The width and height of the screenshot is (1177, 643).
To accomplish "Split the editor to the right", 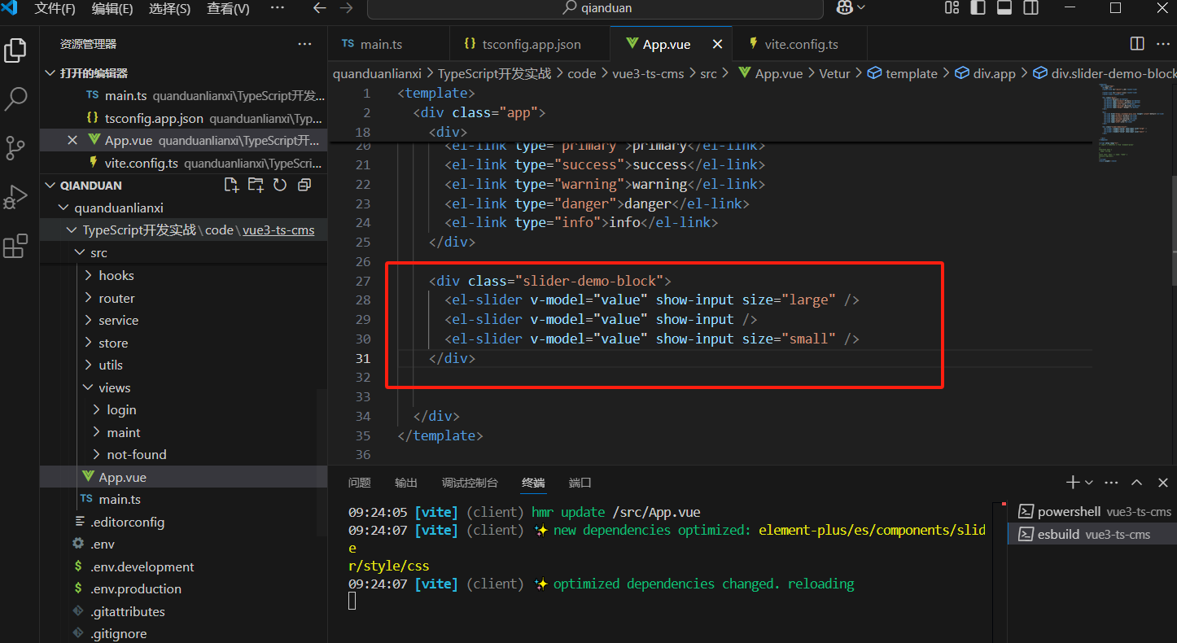I will click(1138, 44).
